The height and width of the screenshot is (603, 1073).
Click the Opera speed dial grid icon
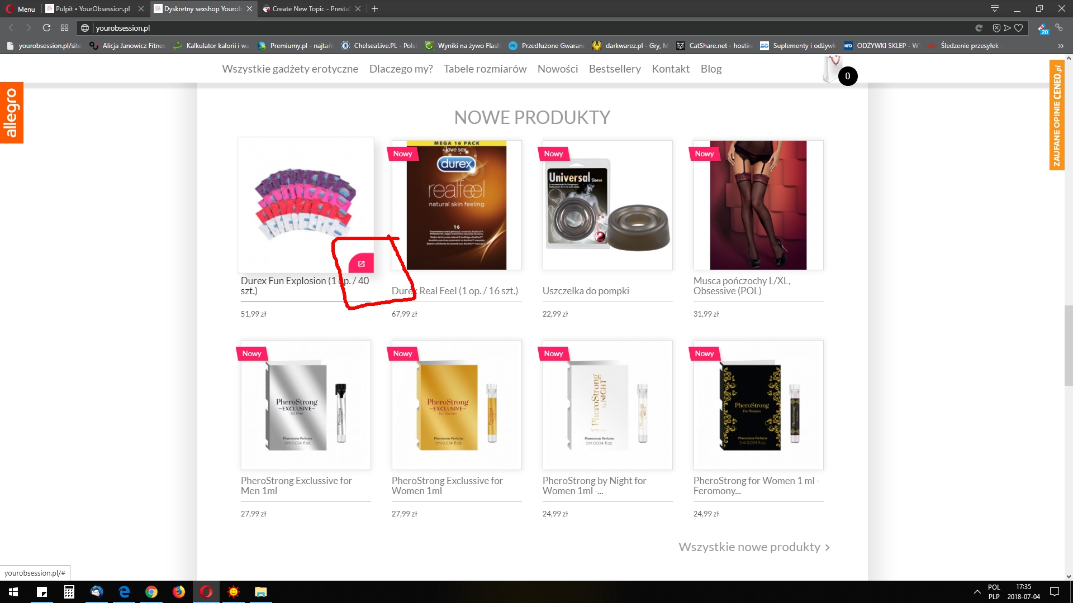click(x=65, y=28)
